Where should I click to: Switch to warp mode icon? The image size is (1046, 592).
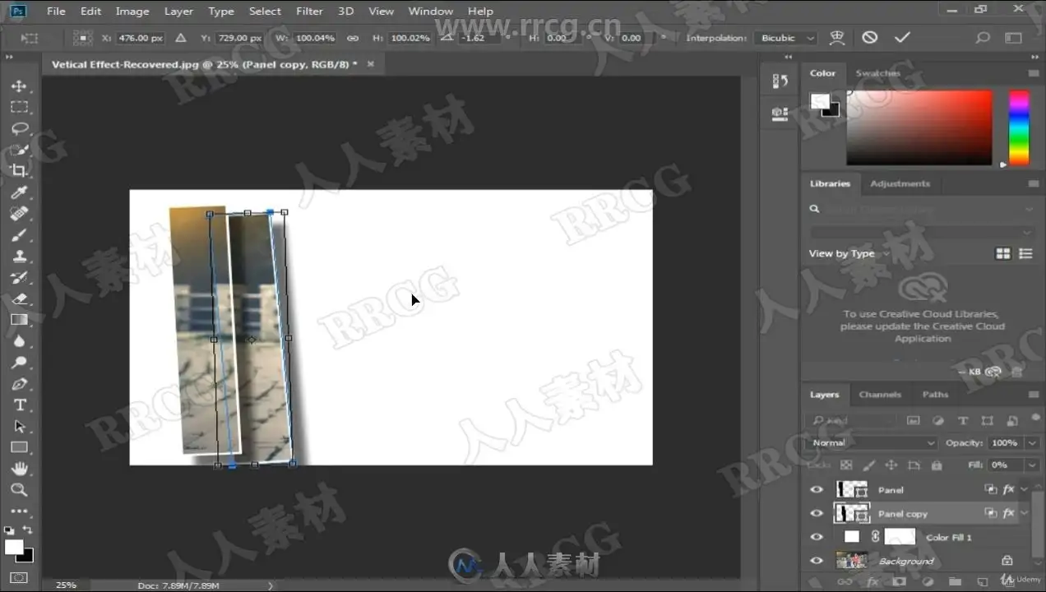837,38
